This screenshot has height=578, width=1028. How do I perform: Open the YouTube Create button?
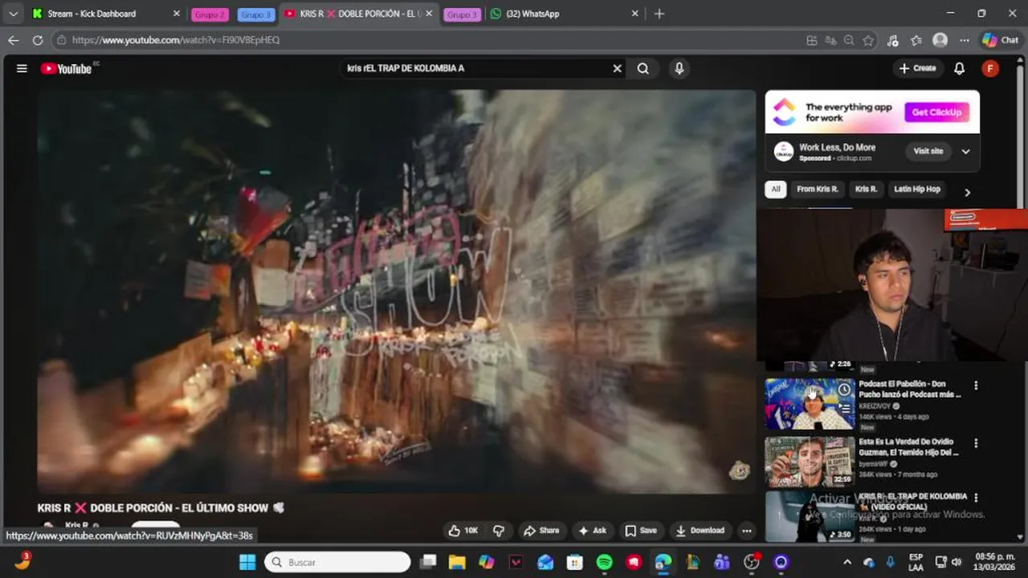[x=917, y=68]
